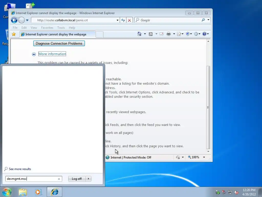The height and width of the screenshot is (197, 262).
Task: Go back with the IE Back arrow
Action: coord(14,20)
